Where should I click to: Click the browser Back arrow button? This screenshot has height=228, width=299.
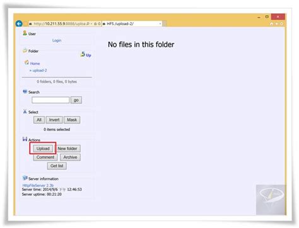[19, 23]
